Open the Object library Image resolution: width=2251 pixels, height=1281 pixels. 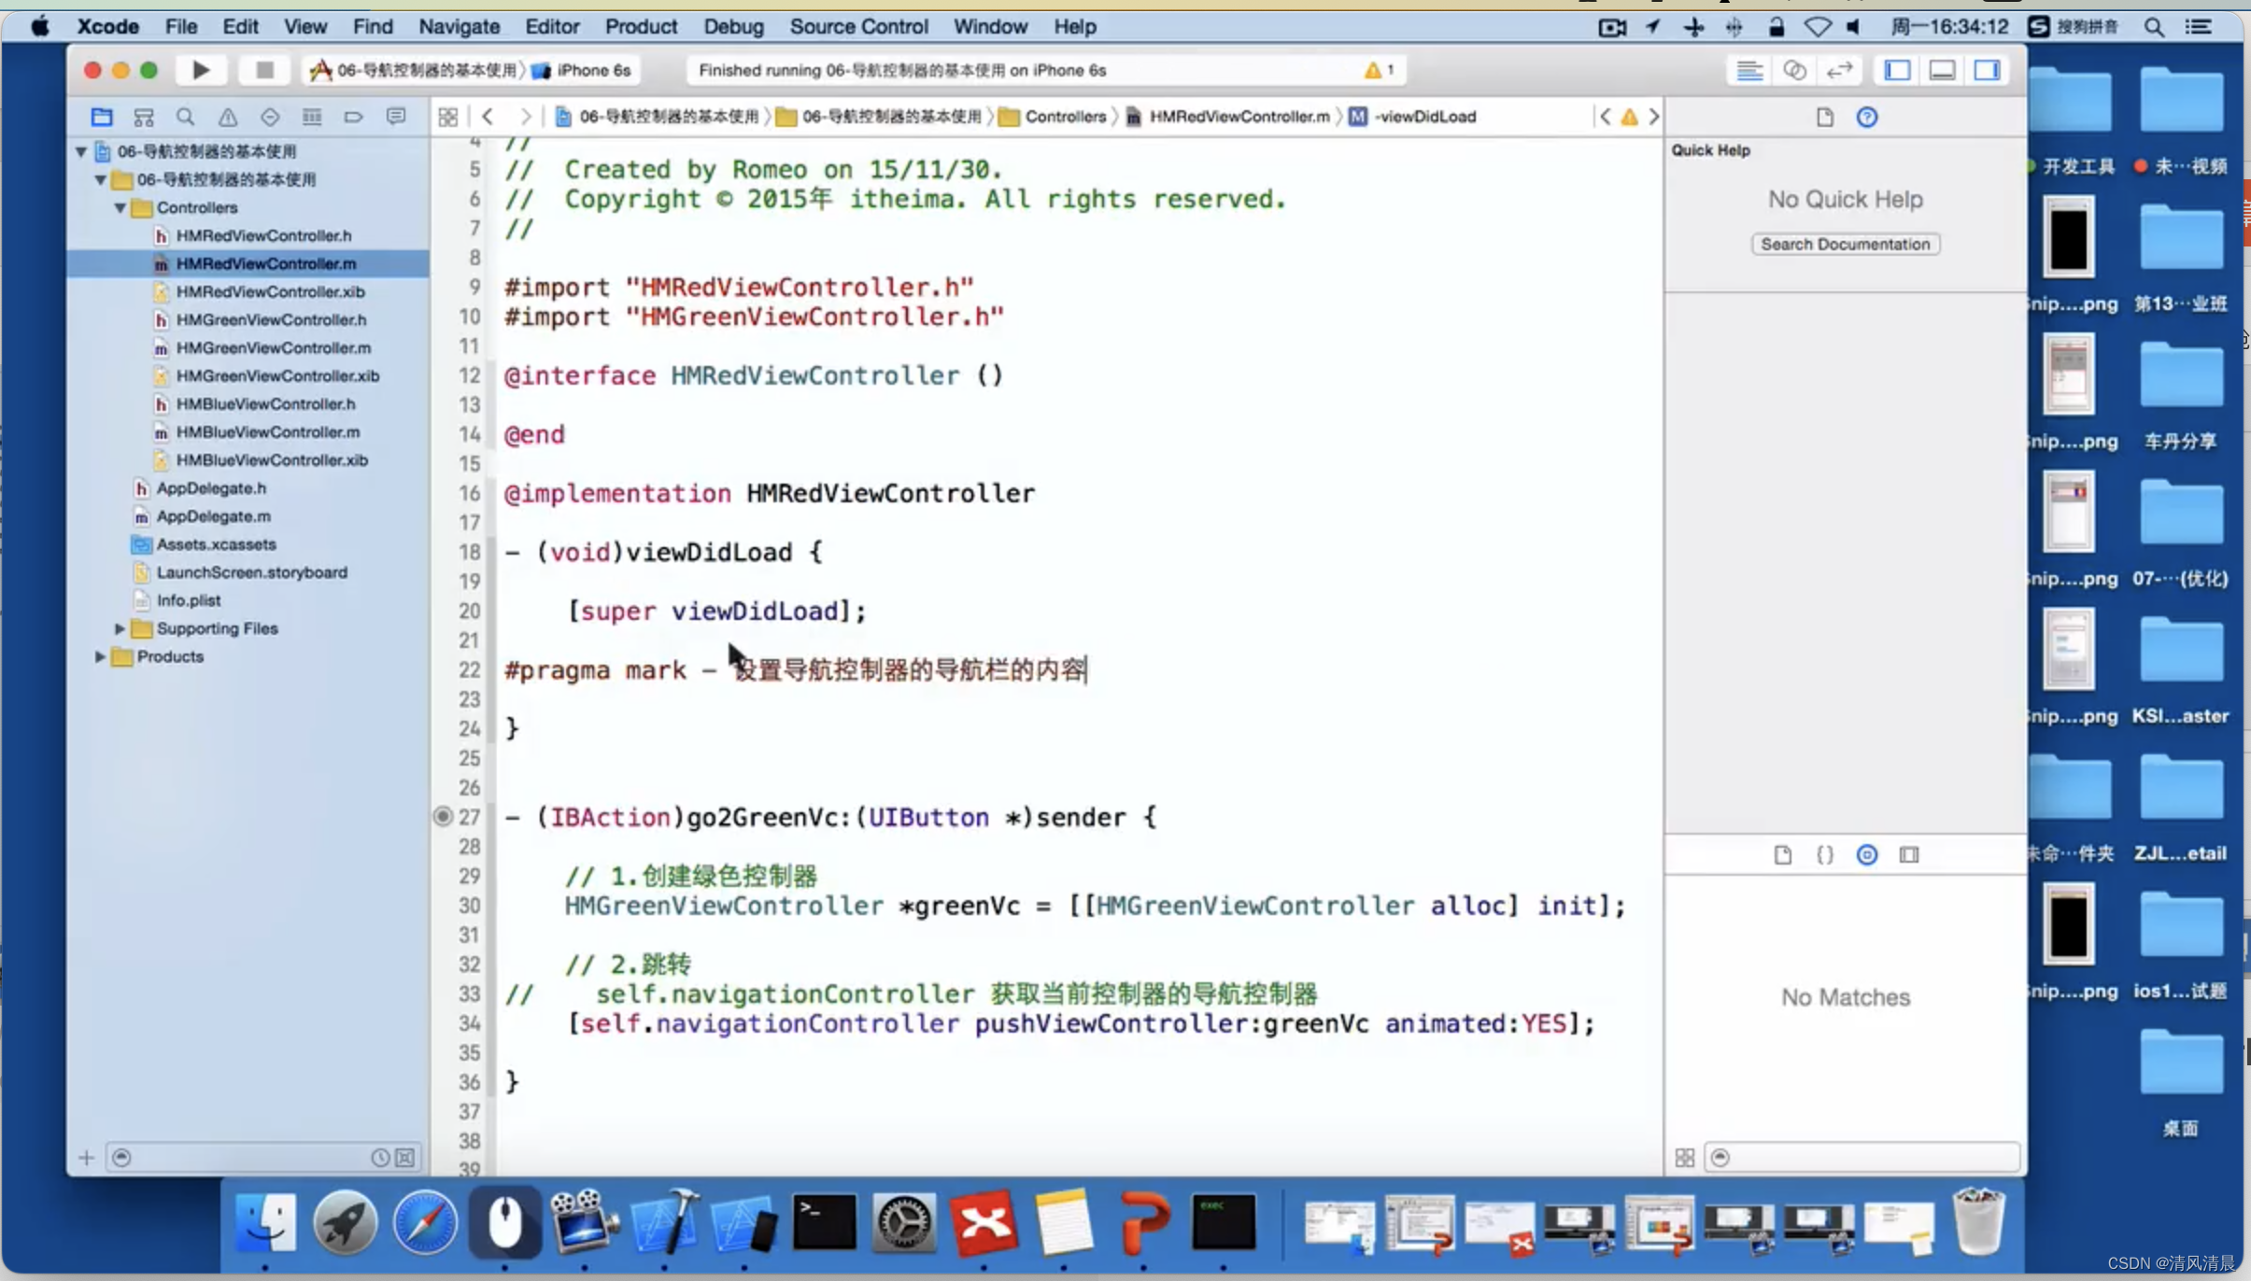coord(1867,854)
